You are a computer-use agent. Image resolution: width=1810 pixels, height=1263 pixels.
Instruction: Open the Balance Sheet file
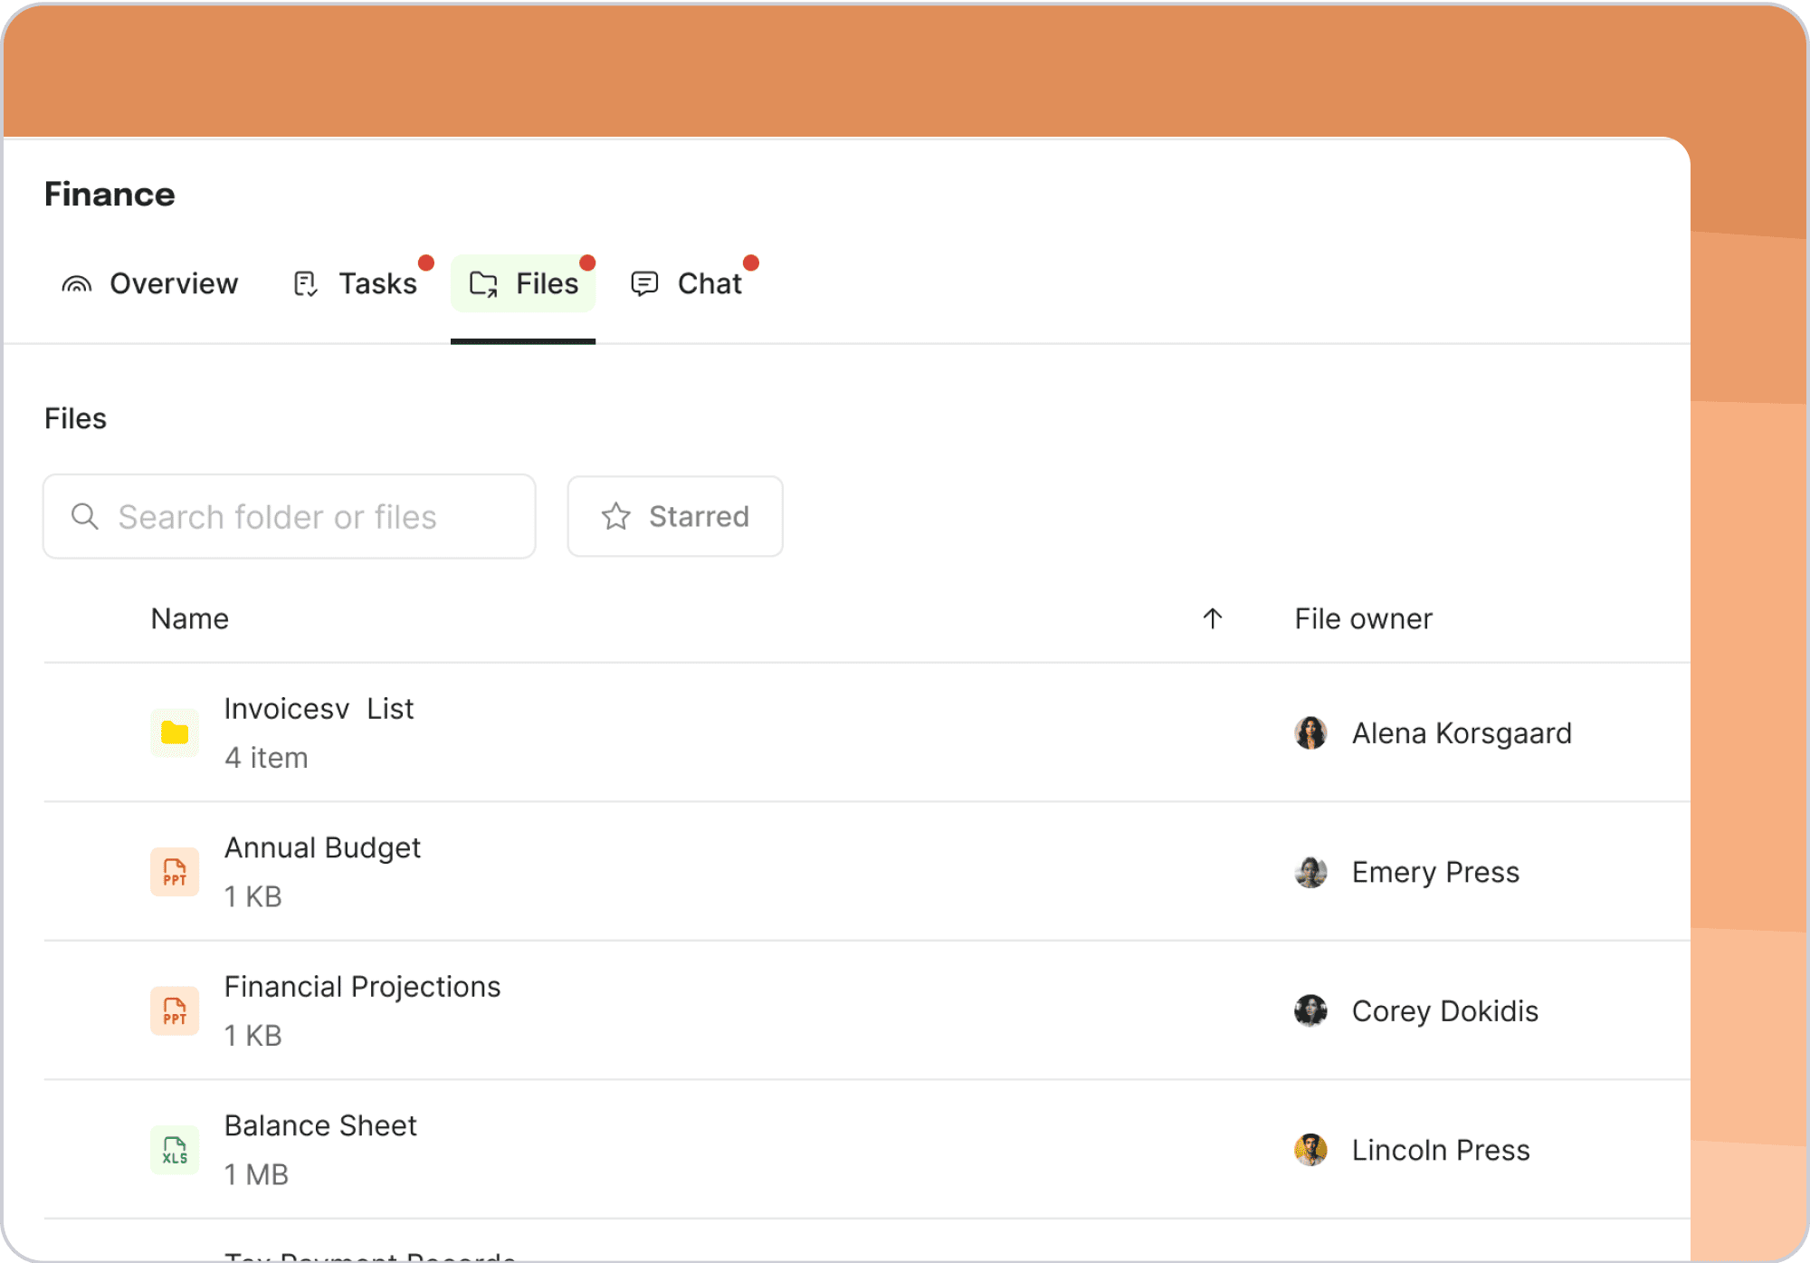pos(320,1125)
